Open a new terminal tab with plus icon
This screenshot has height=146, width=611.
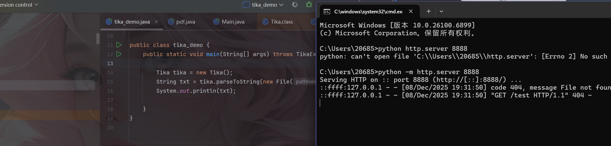pyautogui.click(x=429, y=11)
